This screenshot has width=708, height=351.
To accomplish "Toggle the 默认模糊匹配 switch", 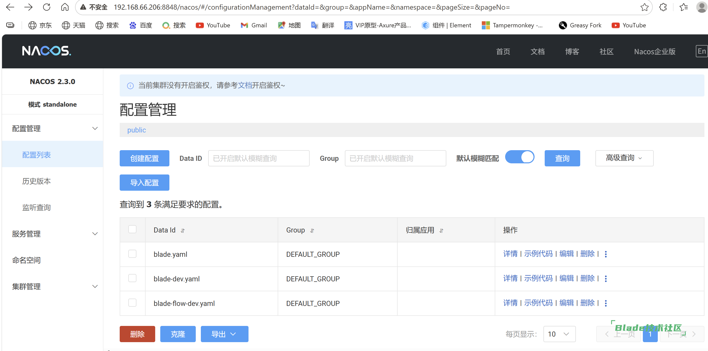I will coord(519,157).
